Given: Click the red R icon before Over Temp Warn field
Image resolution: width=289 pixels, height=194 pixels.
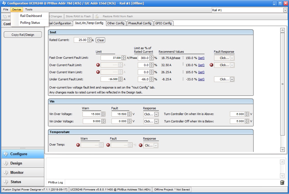Looking at the screenshot, I should click(78, 145).
